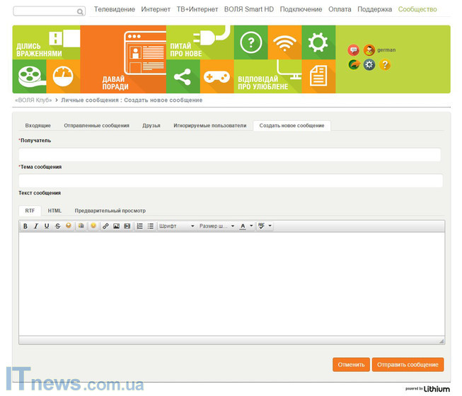Image resolution: width=462 pixels, height=396 pixels.
Task: Insert a numbered list
Action: click(x=139, y=226)
